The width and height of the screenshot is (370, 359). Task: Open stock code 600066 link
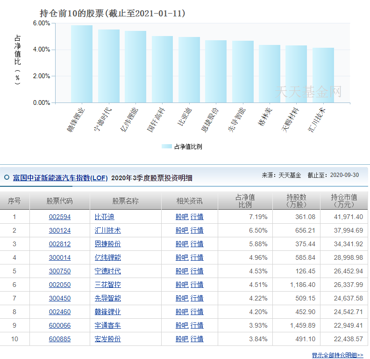60,325
